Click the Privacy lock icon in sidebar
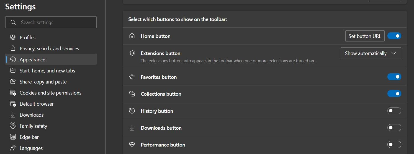Screen dimensions: 414x154 coord(13,48)
